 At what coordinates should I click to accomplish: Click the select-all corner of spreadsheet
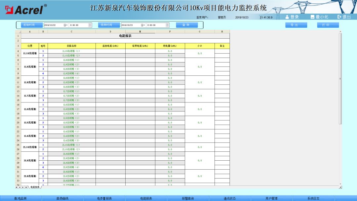(x=18, y=32)
